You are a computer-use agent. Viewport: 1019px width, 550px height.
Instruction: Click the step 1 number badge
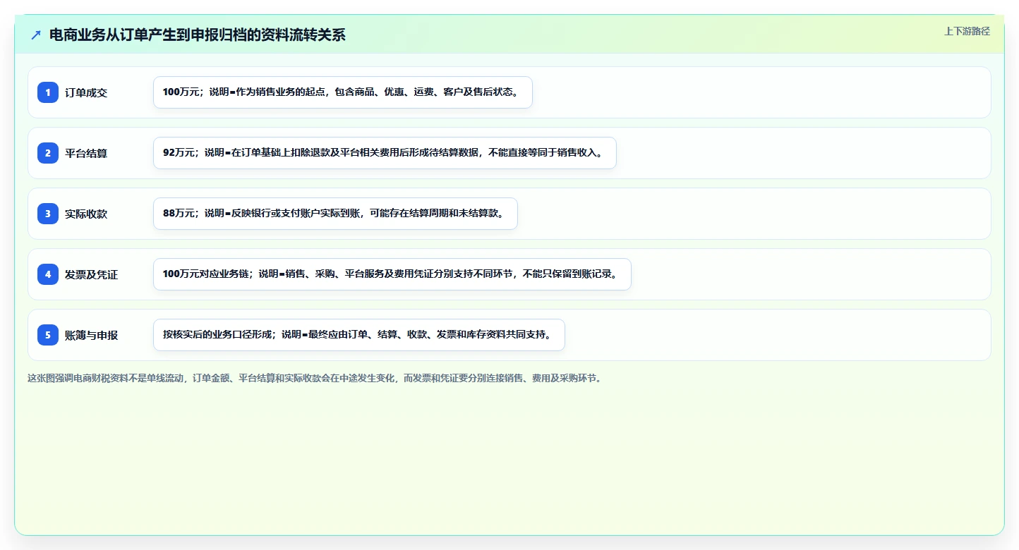[48, 92]
